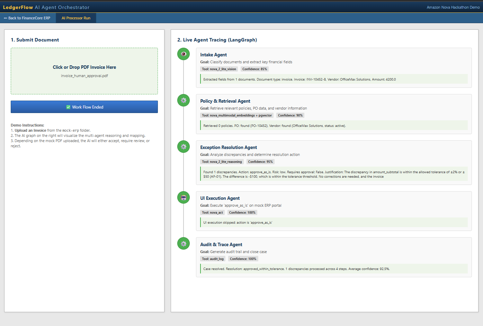Viewport: 483px width, 326px height.
Task: Click the 'Found 1 discrepancies' result text
Action: pos(334,174)
